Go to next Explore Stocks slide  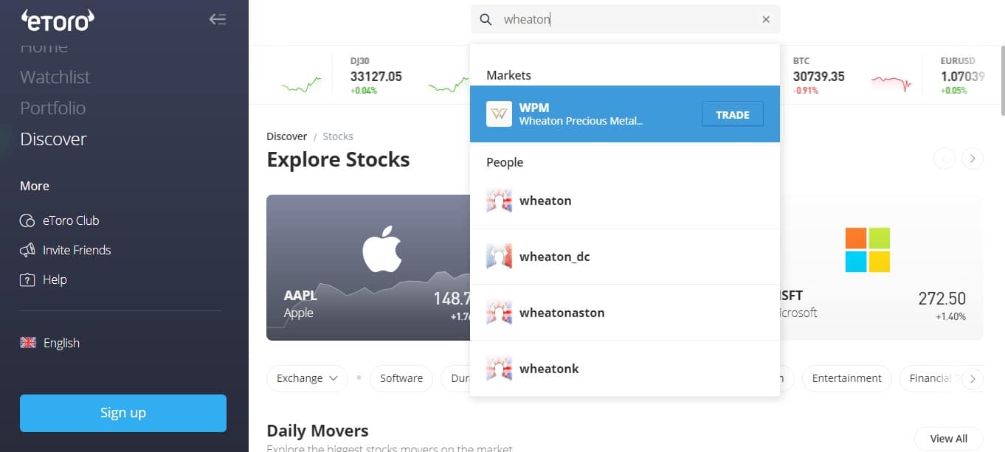(x=973, y=159)
